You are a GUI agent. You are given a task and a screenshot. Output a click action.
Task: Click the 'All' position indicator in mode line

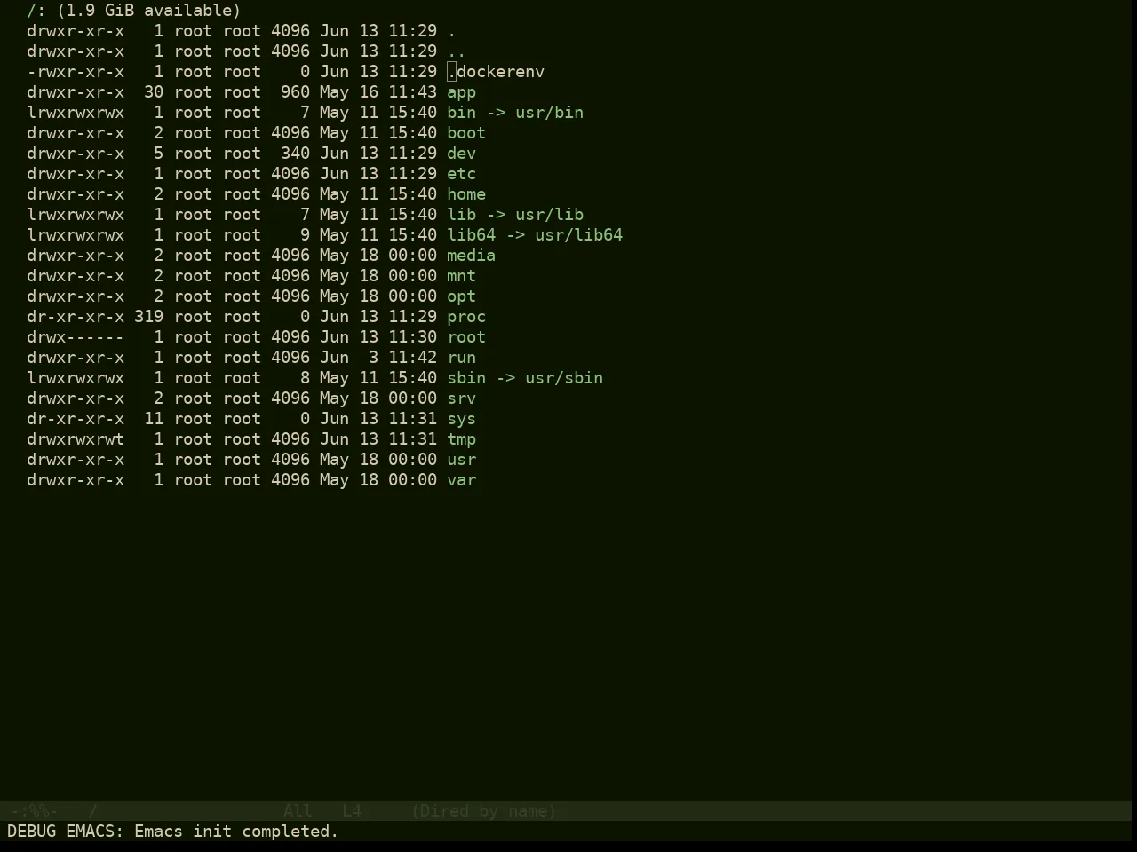298,811
